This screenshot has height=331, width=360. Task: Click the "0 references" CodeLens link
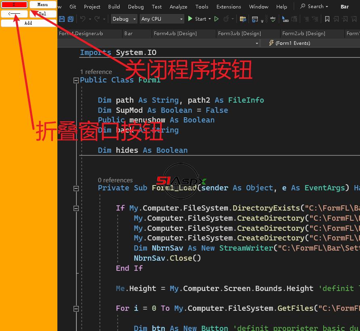115,180
